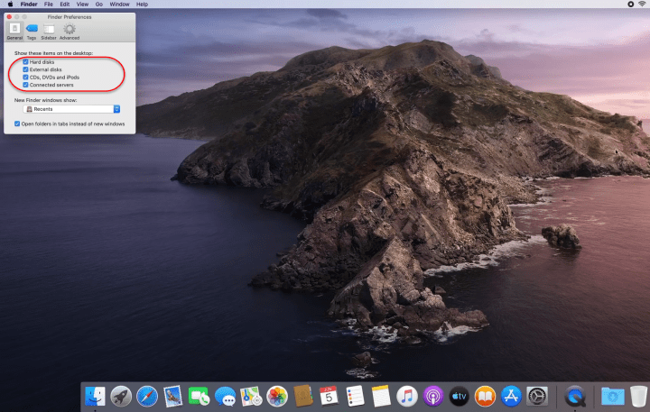Click the Wi-Fi icon in menu bar
Viewport: 650px width, 412px height.
tap(642, 5)
